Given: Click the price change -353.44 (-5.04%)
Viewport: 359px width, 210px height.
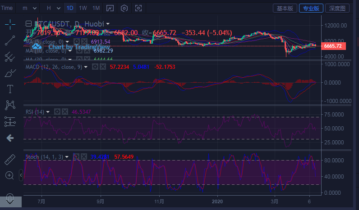Looking at the screenshot, I should (207, 33).
